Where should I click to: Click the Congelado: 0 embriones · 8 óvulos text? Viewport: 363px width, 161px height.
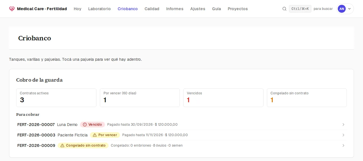(x=138, y=145)
